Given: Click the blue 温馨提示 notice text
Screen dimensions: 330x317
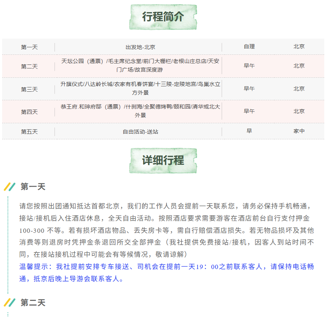Looking at the screenshot, I should coord(166,273).
